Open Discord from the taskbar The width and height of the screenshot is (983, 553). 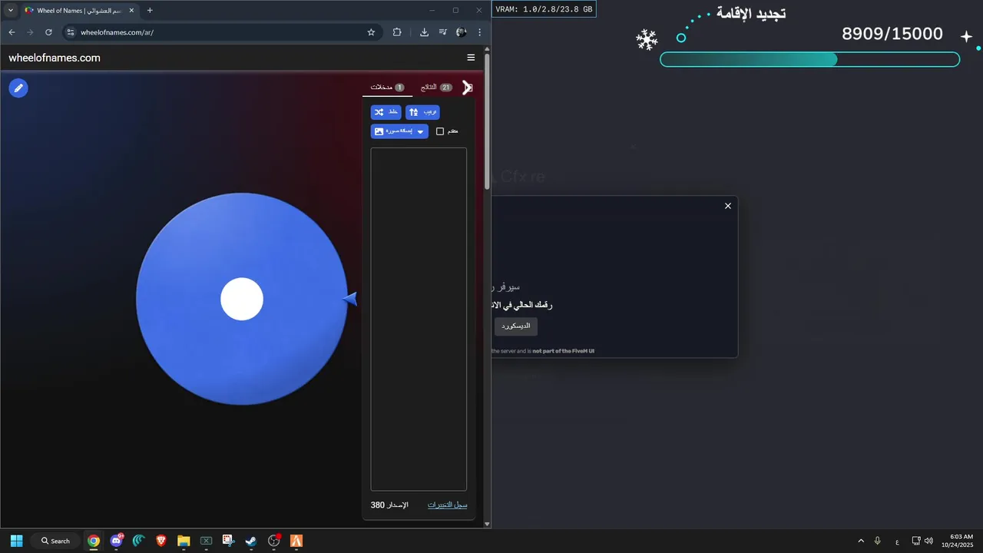(117, 541)
